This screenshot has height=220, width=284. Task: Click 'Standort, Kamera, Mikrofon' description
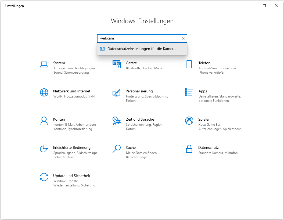[x=218, y=153]
